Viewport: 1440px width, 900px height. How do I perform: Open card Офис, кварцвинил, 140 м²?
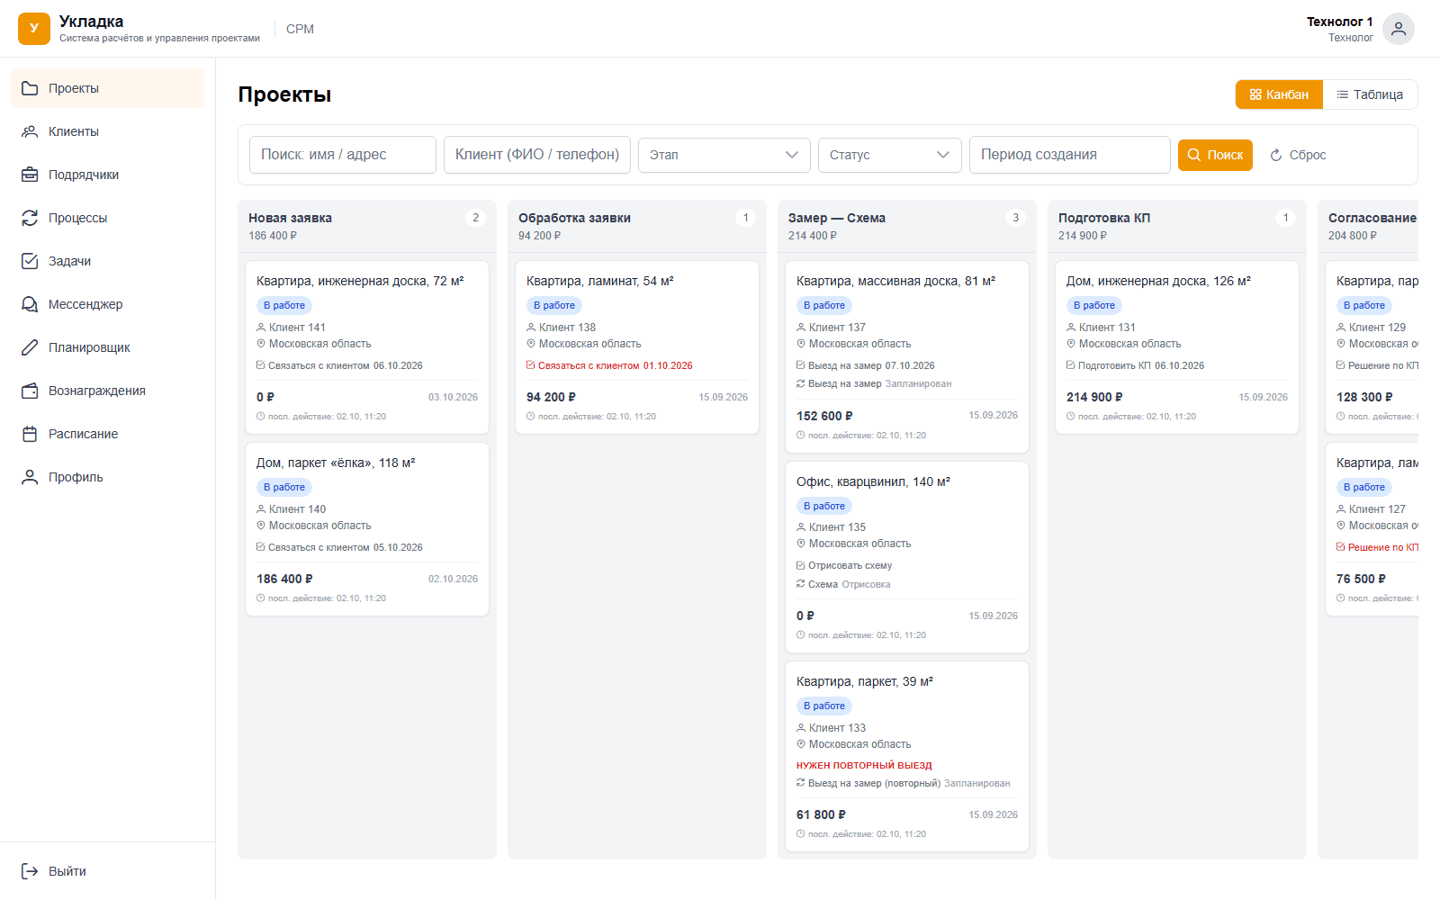pos(907,557)
